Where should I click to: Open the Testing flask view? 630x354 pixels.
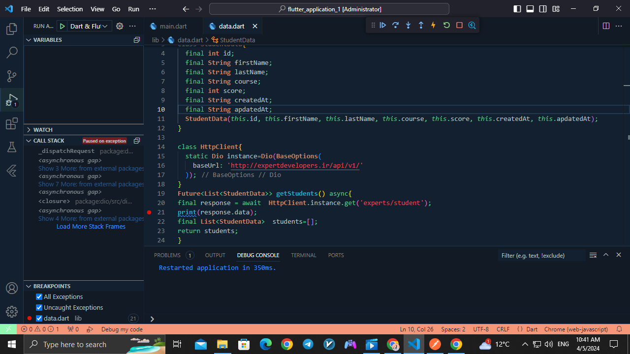(x=12, y=147)
